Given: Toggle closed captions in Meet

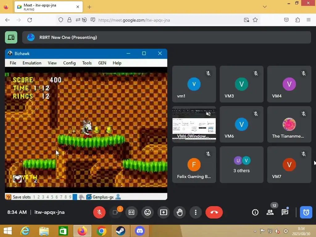Looking at the screenshot, I should 131,212.
